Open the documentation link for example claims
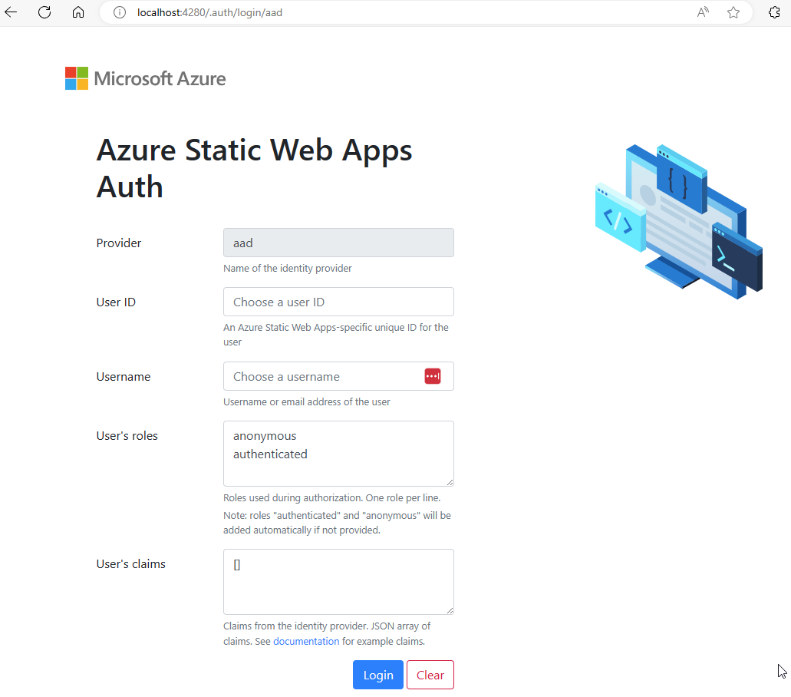The height and width of the screenshot is (697, 791). pyautogui.click(x=306, y=641)
